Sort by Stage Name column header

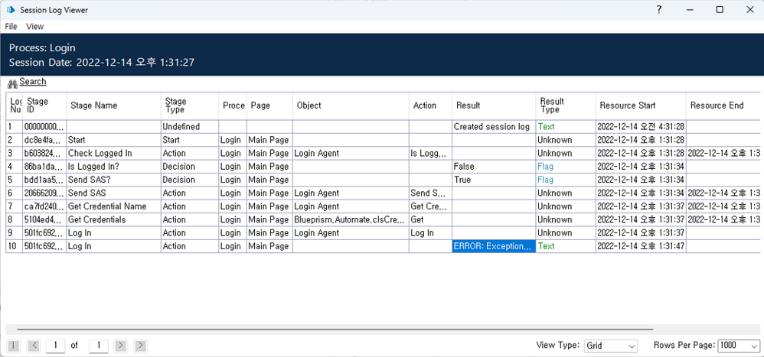pos(93,105)
